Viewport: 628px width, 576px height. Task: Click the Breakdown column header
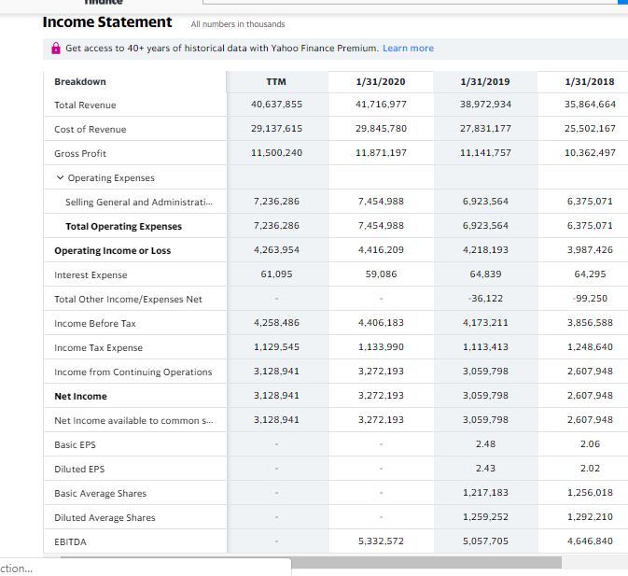pos(80,82)
